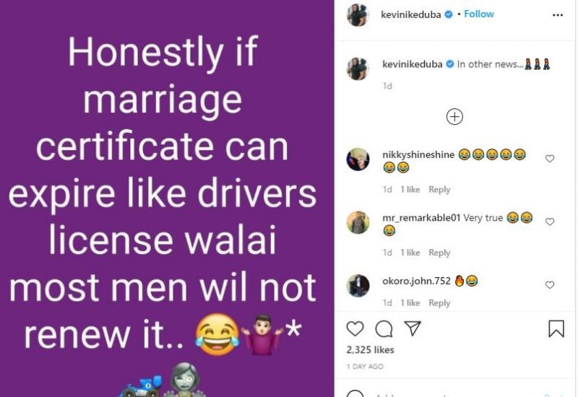Reply to okoro.john.752's comment
Image resolution: width=578 pixels, height=397 pixels.
[x=439, y=303]
